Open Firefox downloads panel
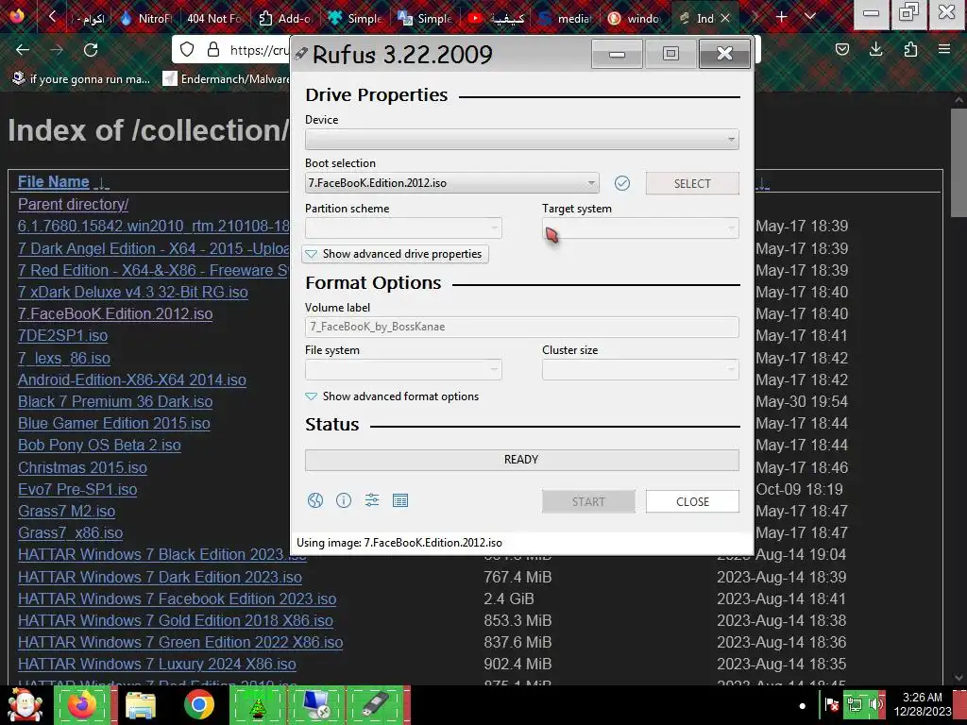Screen dimensions: 967x725 tap(876, 49)
